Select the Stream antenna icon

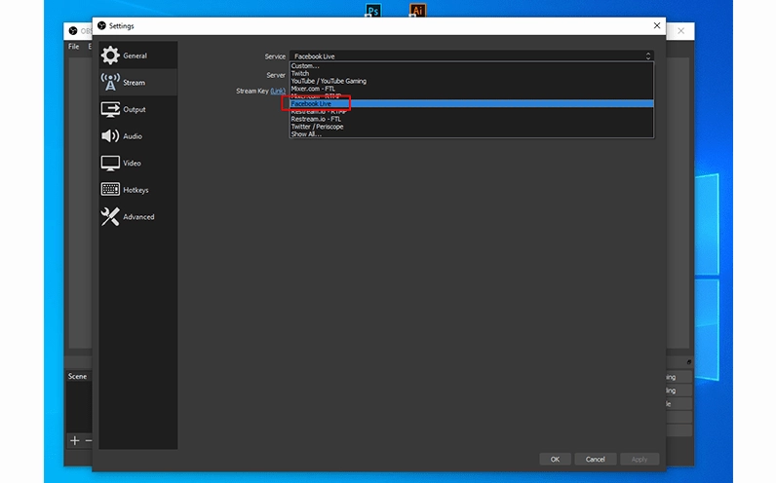coord(110,83)
